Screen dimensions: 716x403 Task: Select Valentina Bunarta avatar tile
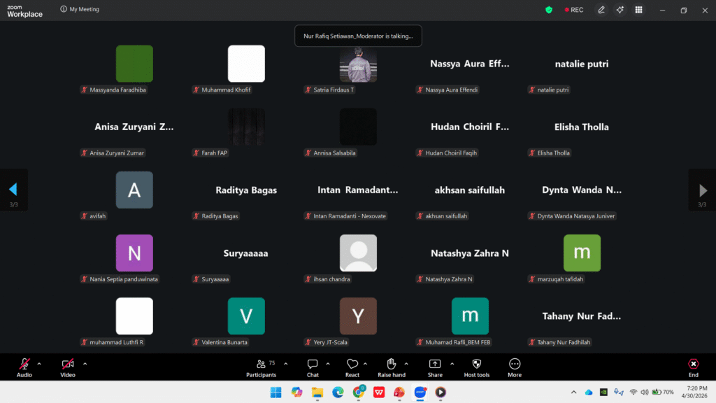(246, 316)
